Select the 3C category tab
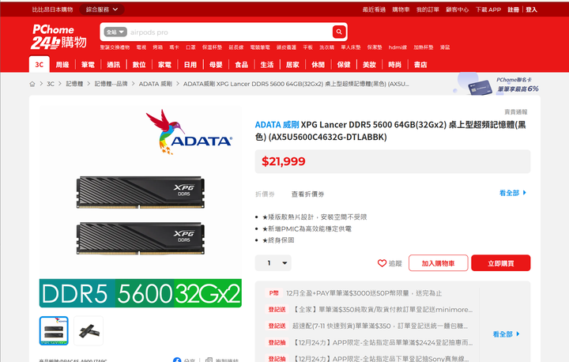 (x=39, y=64)
